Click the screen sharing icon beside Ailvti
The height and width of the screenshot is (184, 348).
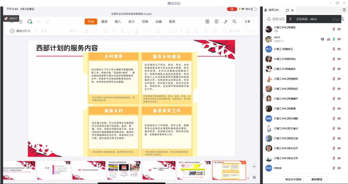pyautogui.click(x=323, y=39)
